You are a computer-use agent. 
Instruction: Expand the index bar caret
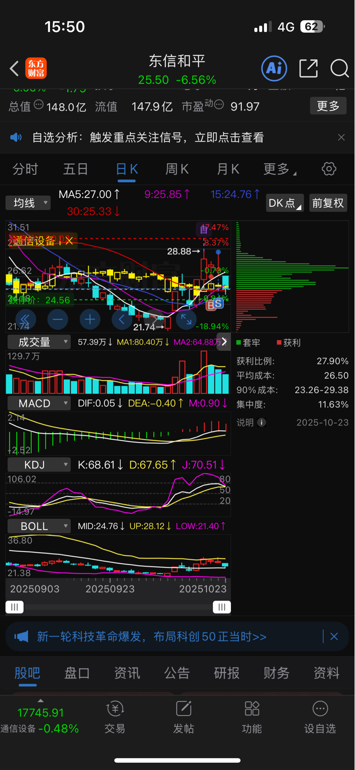[41, 701]
